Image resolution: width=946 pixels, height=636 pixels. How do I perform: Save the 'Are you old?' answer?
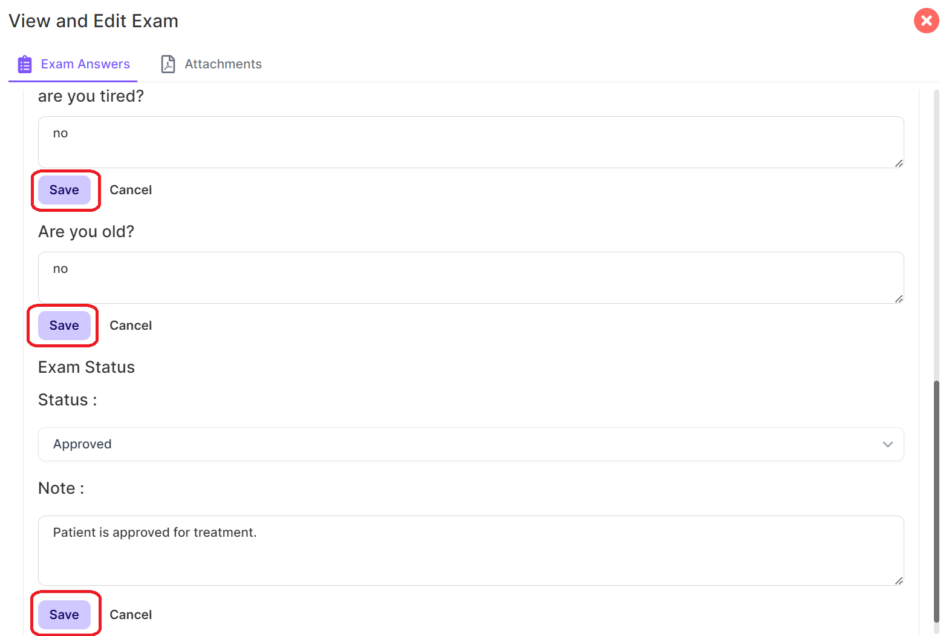(x=64, y=326)
